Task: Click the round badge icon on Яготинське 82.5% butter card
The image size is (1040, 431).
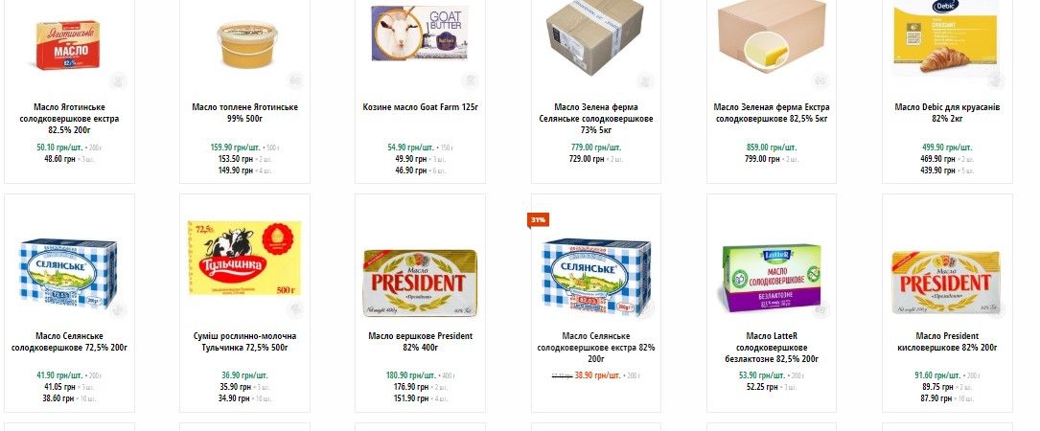Action: tap(119, 80)
